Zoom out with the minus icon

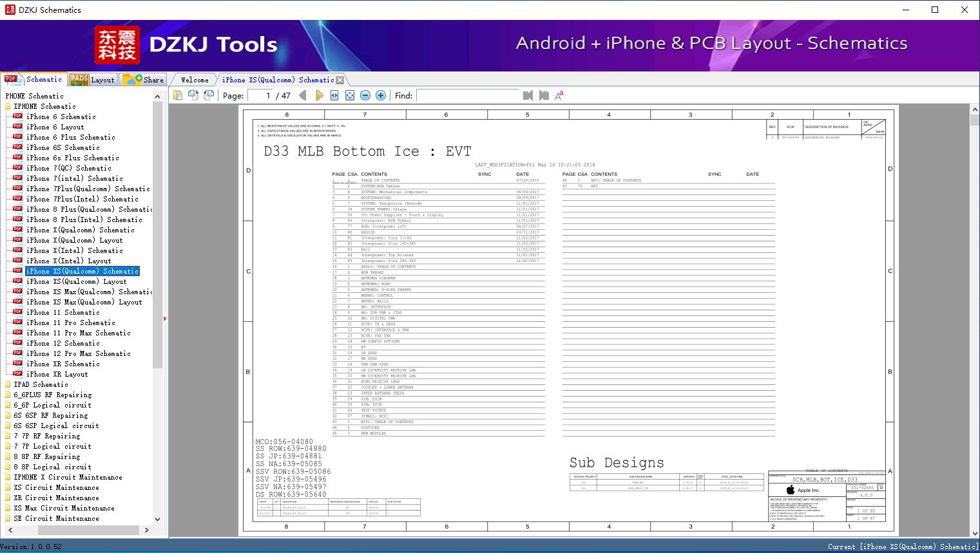pos(365,95)
